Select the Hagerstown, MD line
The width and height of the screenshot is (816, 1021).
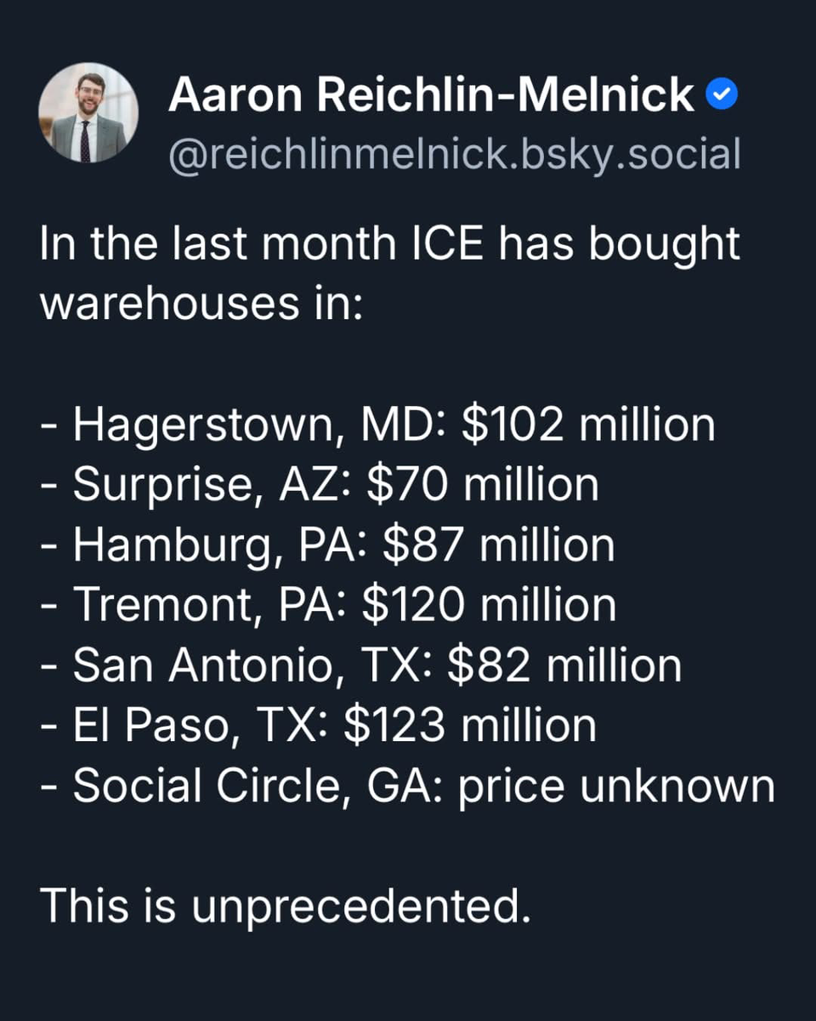point(377,425)
